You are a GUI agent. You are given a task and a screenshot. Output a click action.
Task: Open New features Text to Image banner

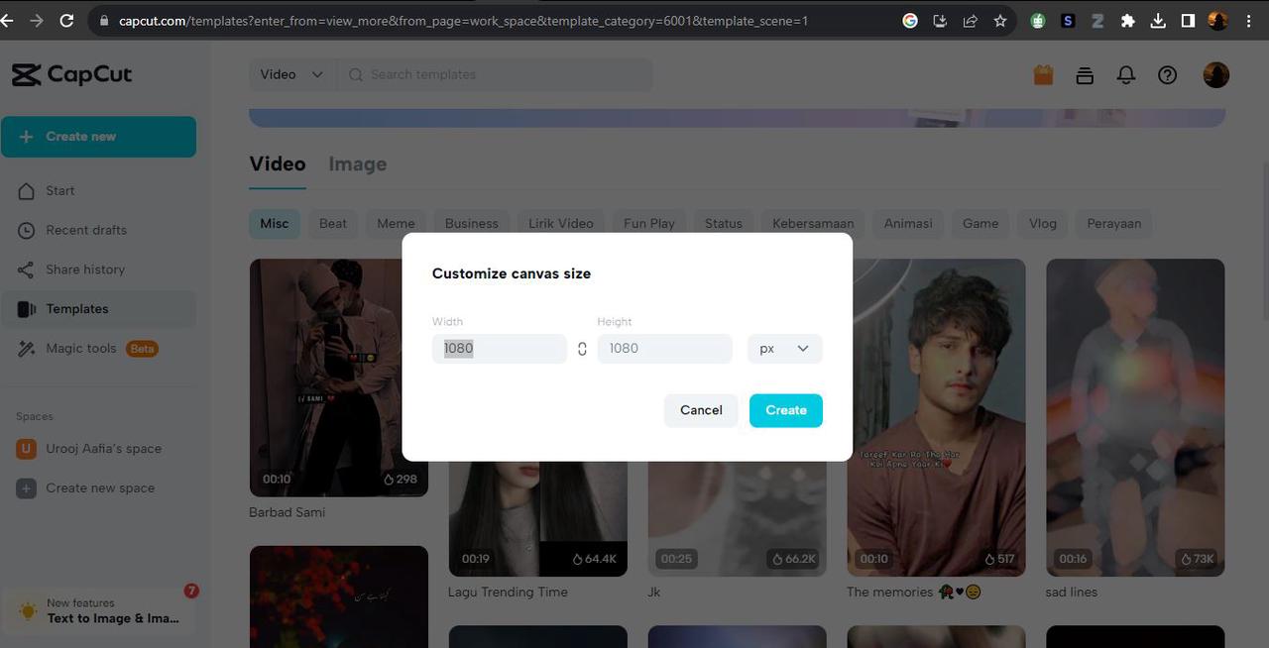100,610
